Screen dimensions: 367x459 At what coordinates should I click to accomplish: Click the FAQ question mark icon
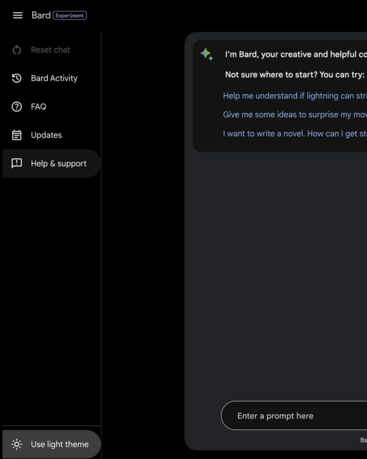17,107
